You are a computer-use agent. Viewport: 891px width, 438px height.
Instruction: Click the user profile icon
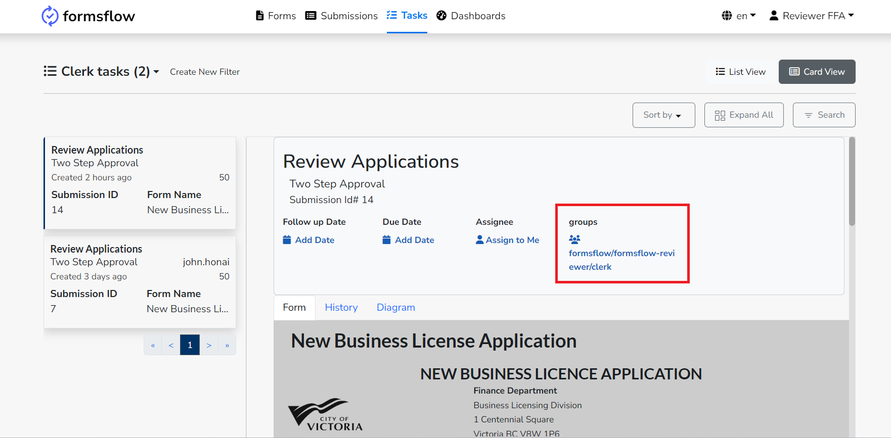(x=774, y=16)
